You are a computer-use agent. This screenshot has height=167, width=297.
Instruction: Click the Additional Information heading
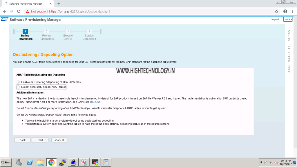click(x=30, y=93)
